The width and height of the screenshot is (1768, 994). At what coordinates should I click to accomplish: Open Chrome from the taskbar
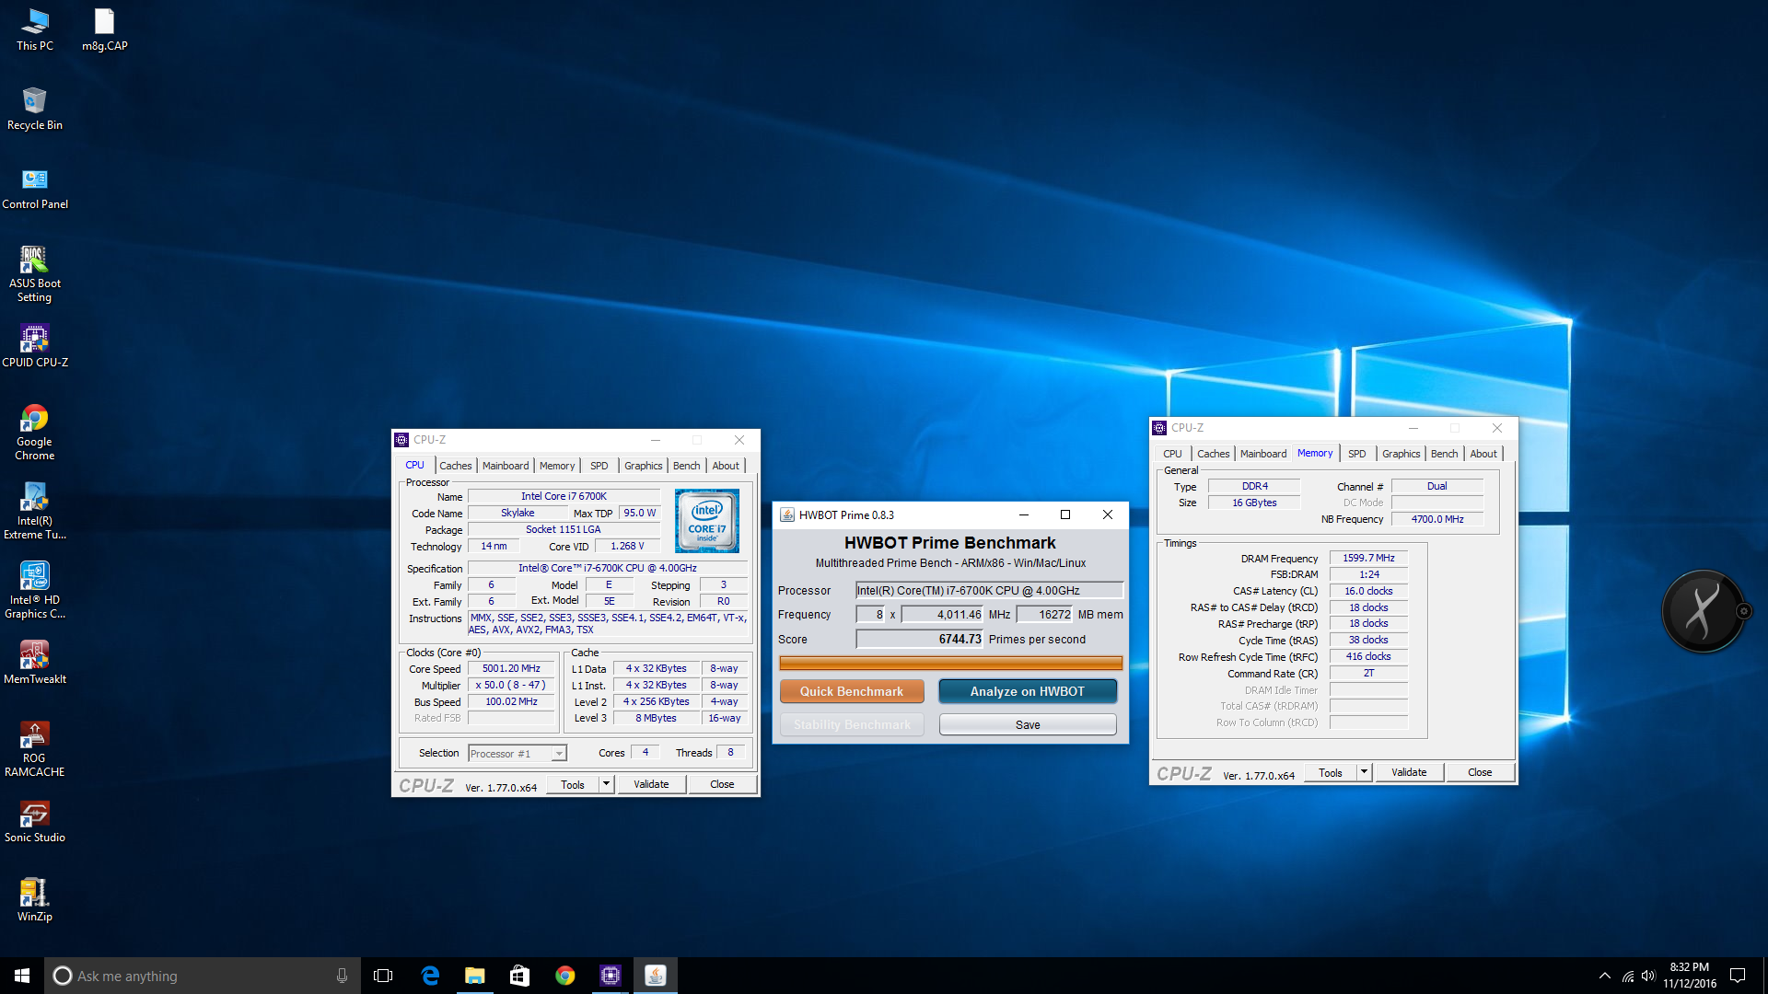click(564, 976)
